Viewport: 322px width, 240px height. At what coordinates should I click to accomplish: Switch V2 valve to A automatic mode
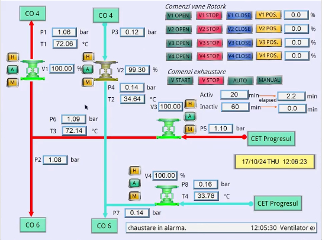tap(88, 69)
